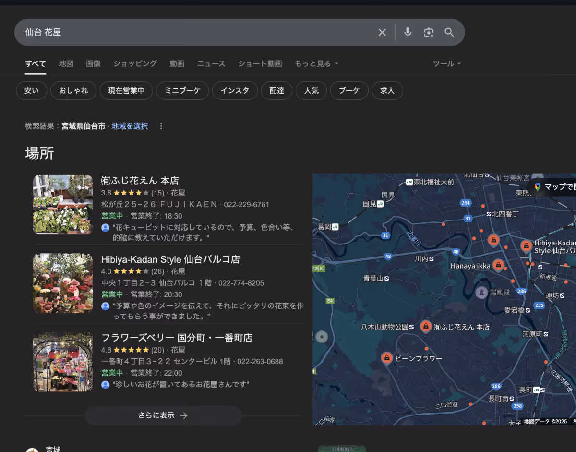This screenshot has height=452, width=576.
Task: Open the ㈲ふじ花えん 本店 listing title
Action: click(x=140, y=181)
